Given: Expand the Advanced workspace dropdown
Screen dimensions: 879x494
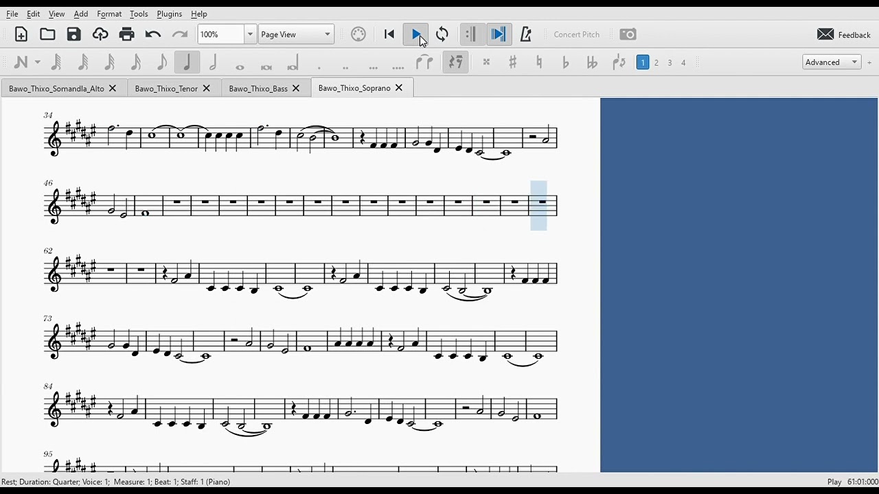Looking at the screenshot, I should tap(832, 62).
